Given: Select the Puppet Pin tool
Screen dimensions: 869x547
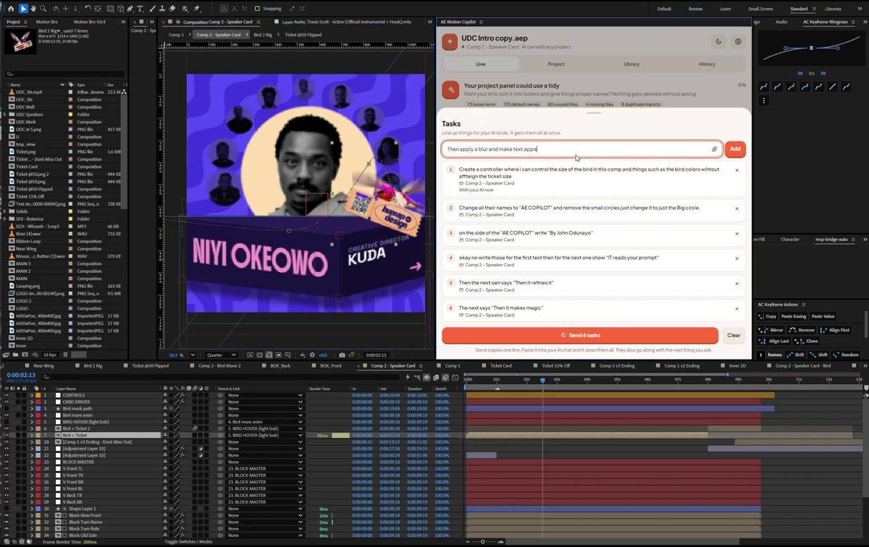Looking at the screenshot, I should [x=198, y=9].
